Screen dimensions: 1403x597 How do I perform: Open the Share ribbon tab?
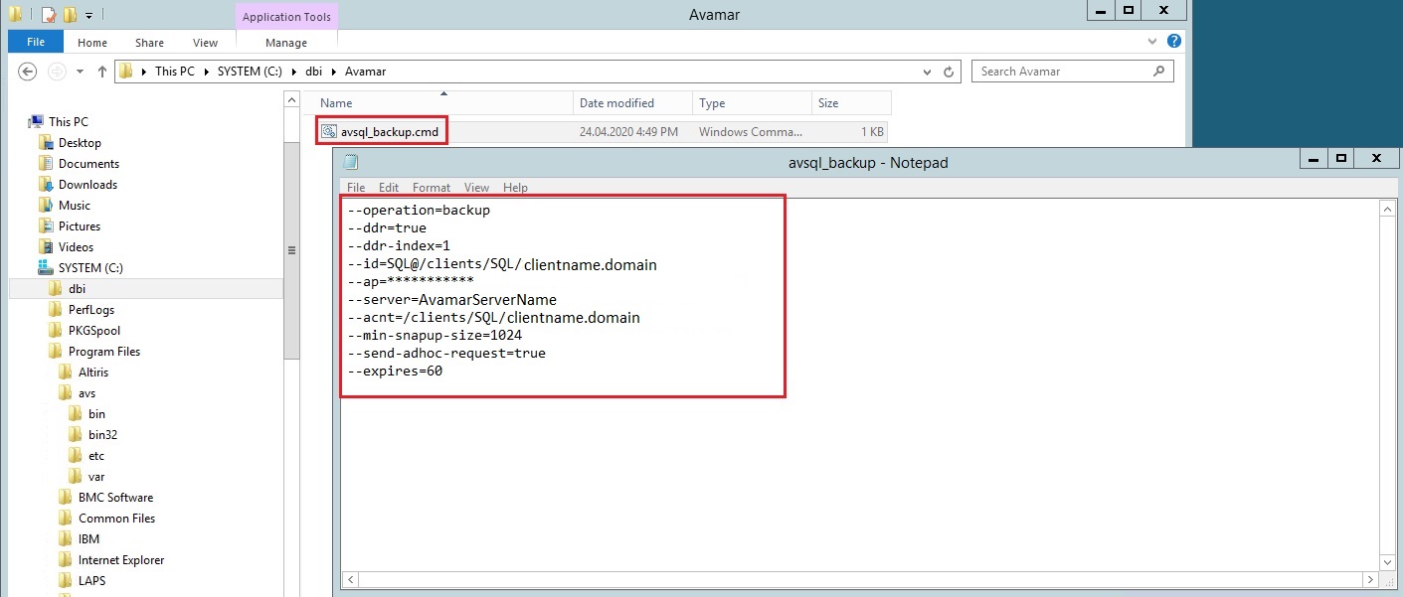[150, 43]
